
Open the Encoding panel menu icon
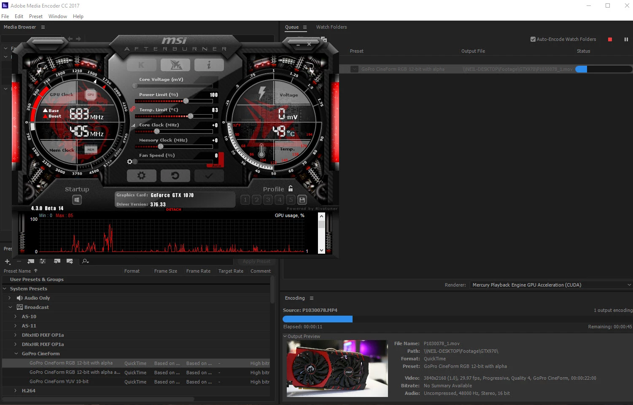tap(312, 298)
